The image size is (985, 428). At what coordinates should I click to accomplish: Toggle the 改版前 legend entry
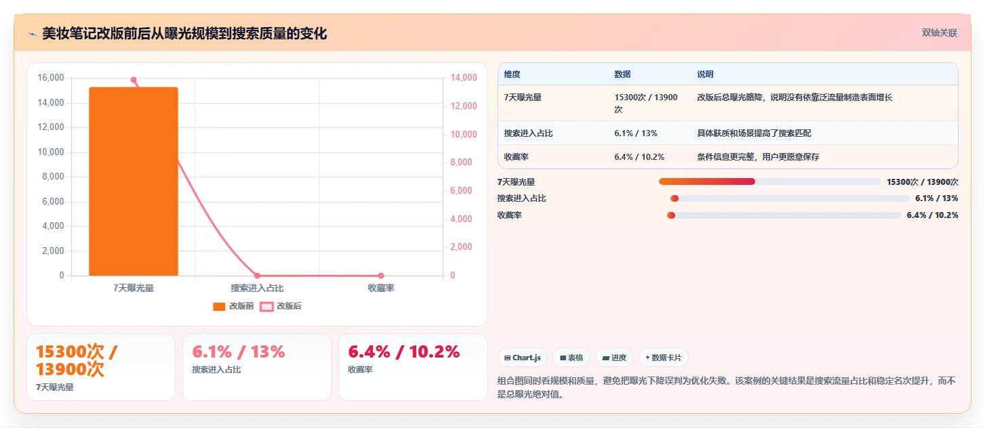[x=233, y=306]
